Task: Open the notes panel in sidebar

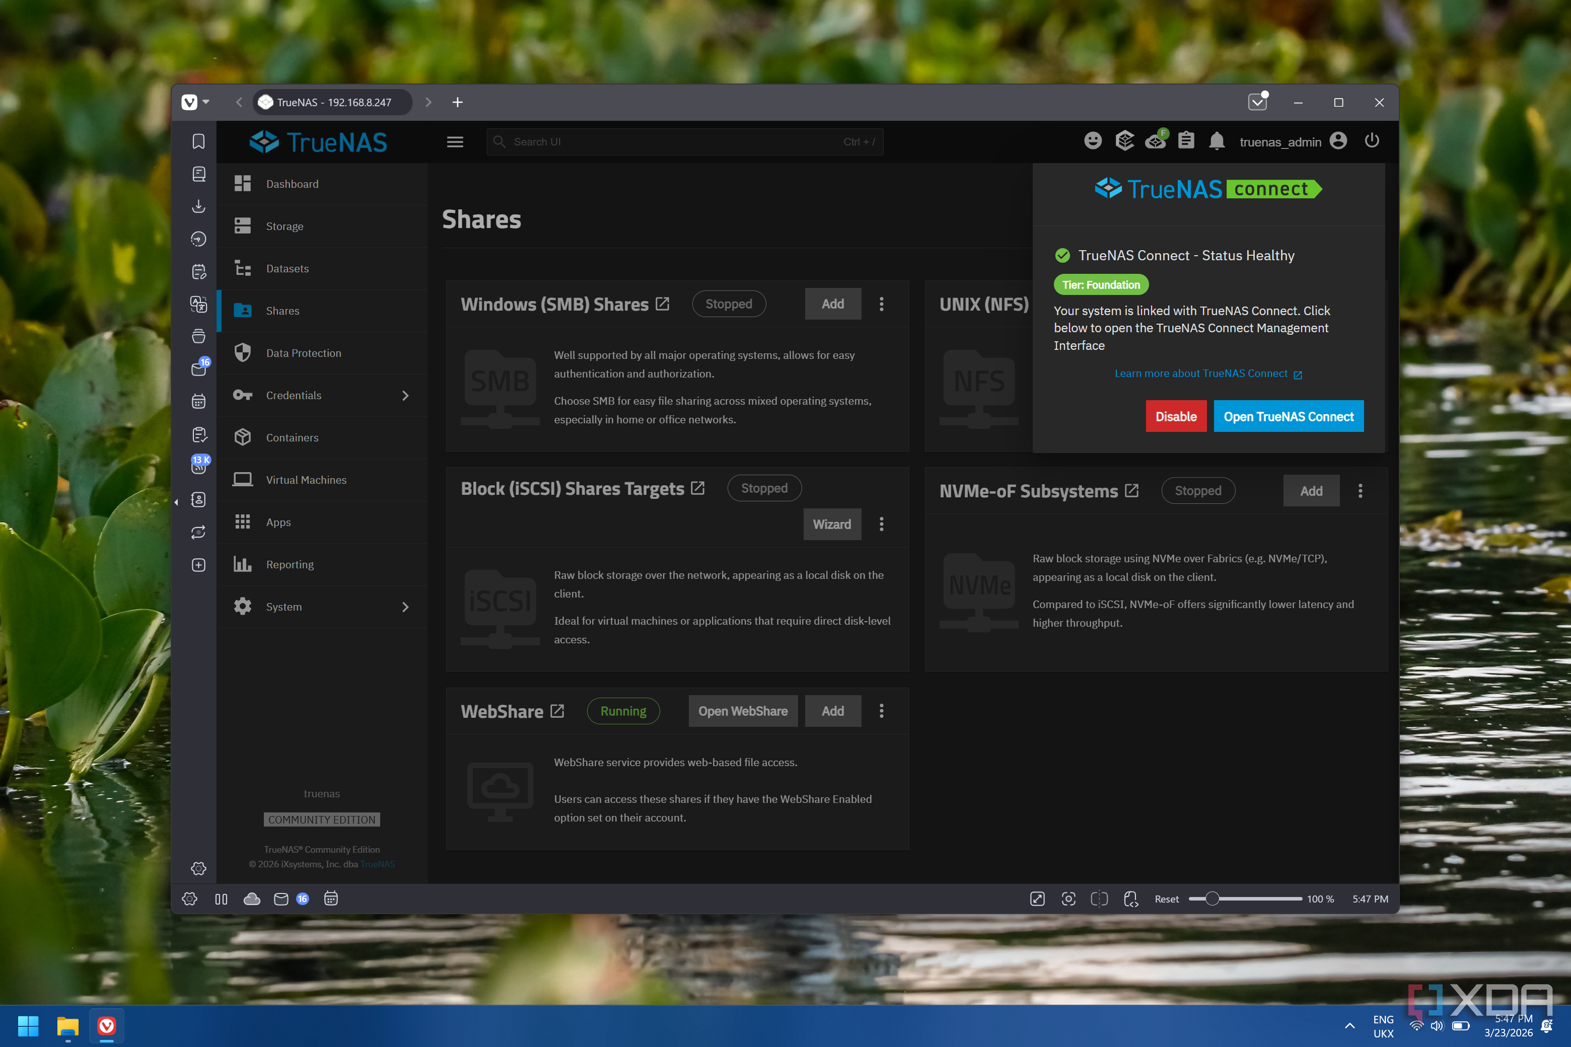Action: coord(198,272)
